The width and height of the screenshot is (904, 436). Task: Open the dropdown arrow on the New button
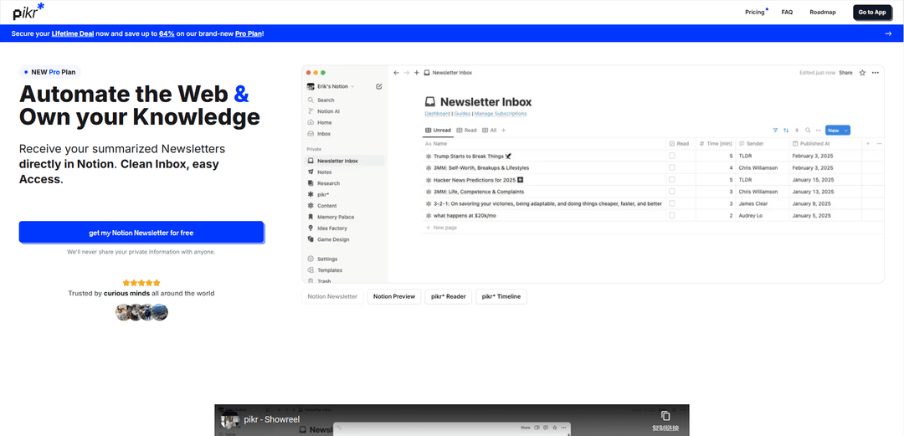845,131
